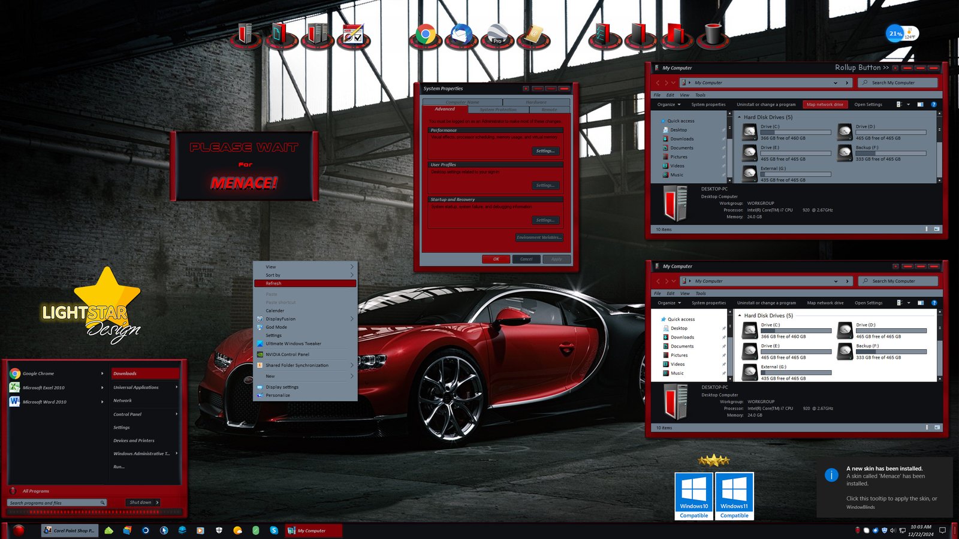Open Microsoft Excel 2010 from Start menu
Image resolution: width=959 pixels, height=539 pixels.
[57, 387]
